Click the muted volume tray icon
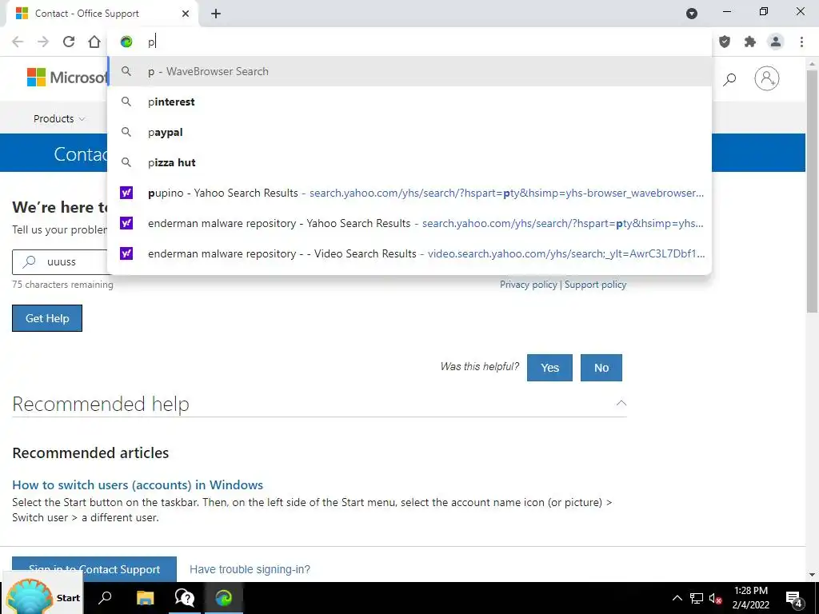This screenshot has width=819, height=614. [715, 598]
